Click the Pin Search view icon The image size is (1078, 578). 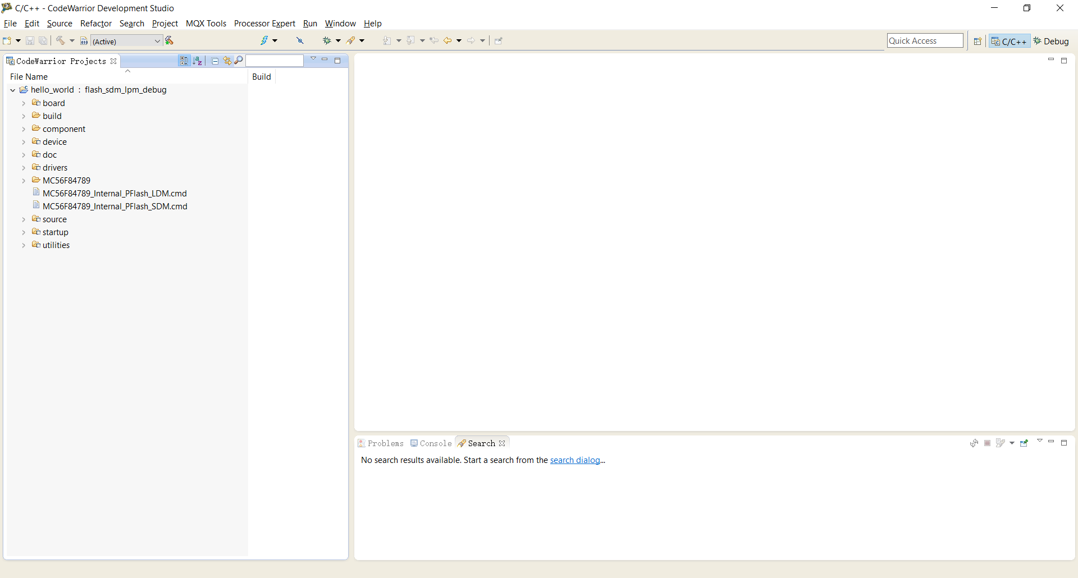(1024, 443)
